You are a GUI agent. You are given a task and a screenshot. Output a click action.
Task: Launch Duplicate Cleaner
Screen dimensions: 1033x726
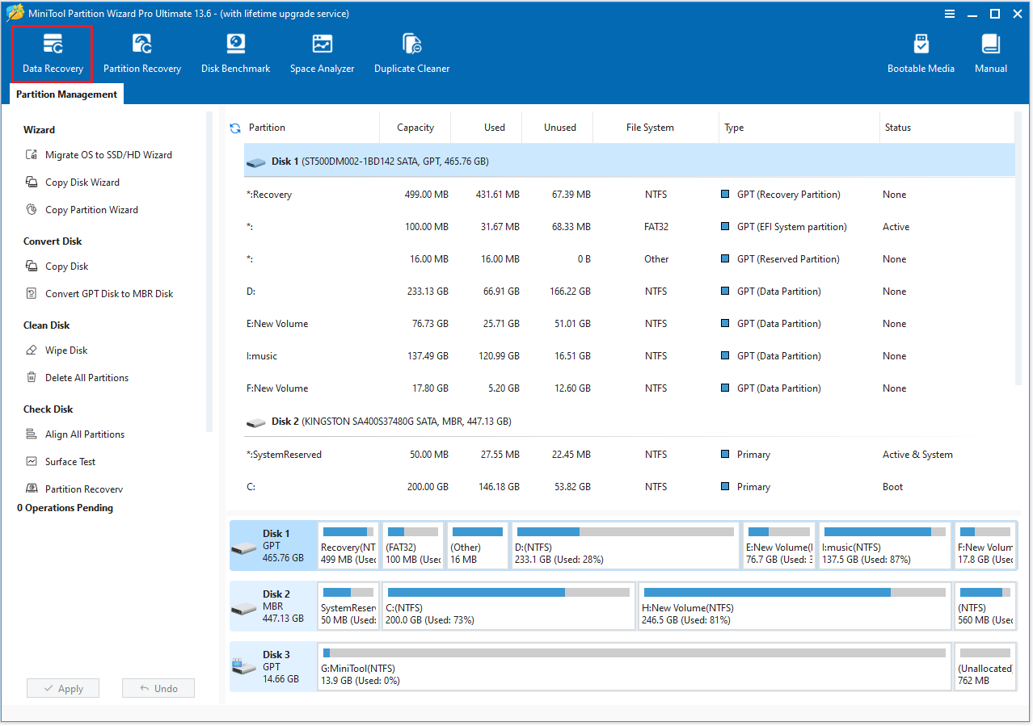(x=411, y=54)
